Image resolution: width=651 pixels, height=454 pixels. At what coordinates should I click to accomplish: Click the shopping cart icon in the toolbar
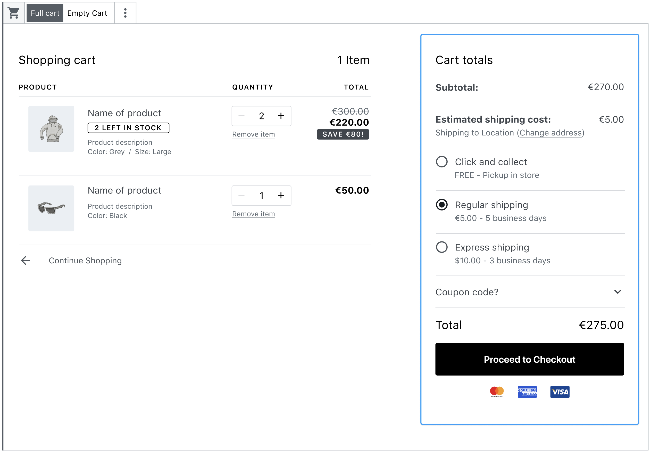point(14,12)
